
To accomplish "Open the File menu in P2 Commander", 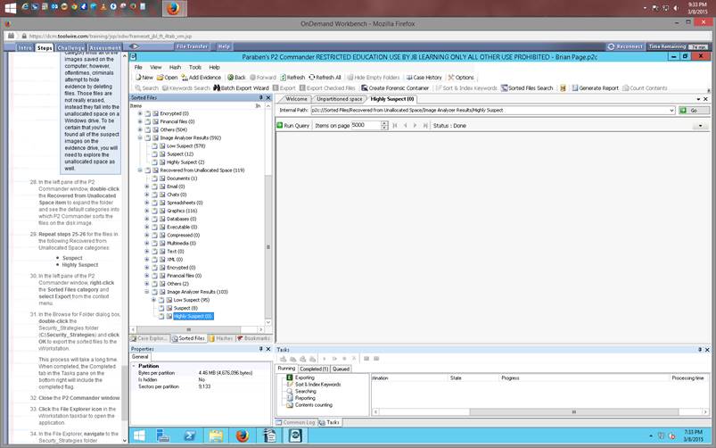I will click(x=138, y=67).
